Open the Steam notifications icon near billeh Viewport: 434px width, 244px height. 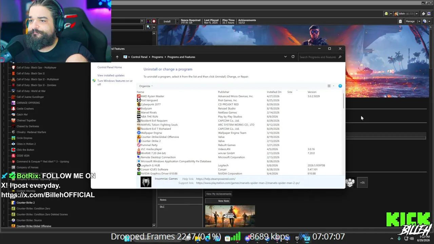386,14
